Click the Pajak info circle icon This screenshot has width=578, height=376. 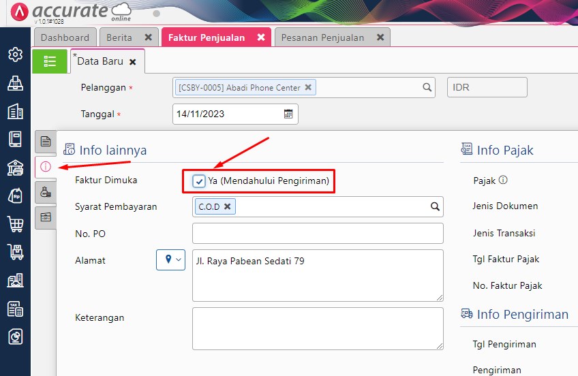(x=503, y=180)
